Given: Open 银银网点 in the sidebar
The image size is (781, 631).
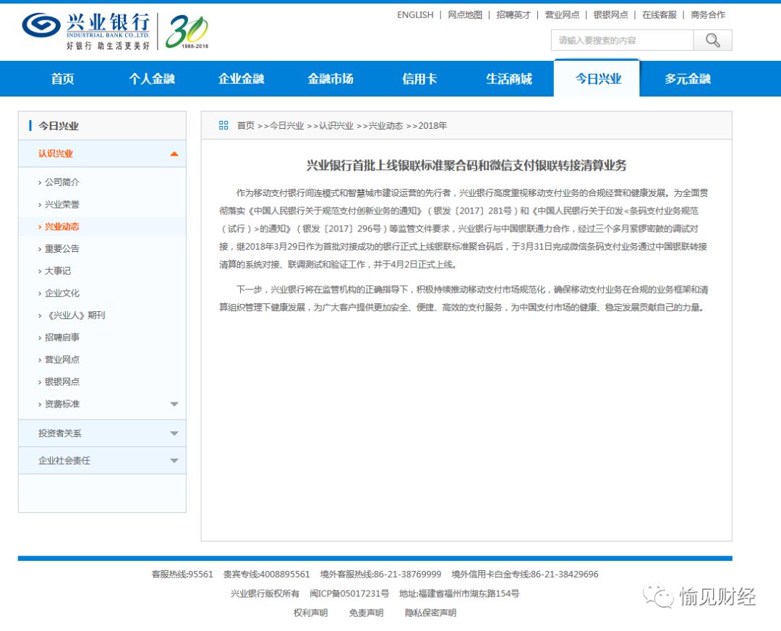Looking at the screenshot, I should [x=61, y=382].
